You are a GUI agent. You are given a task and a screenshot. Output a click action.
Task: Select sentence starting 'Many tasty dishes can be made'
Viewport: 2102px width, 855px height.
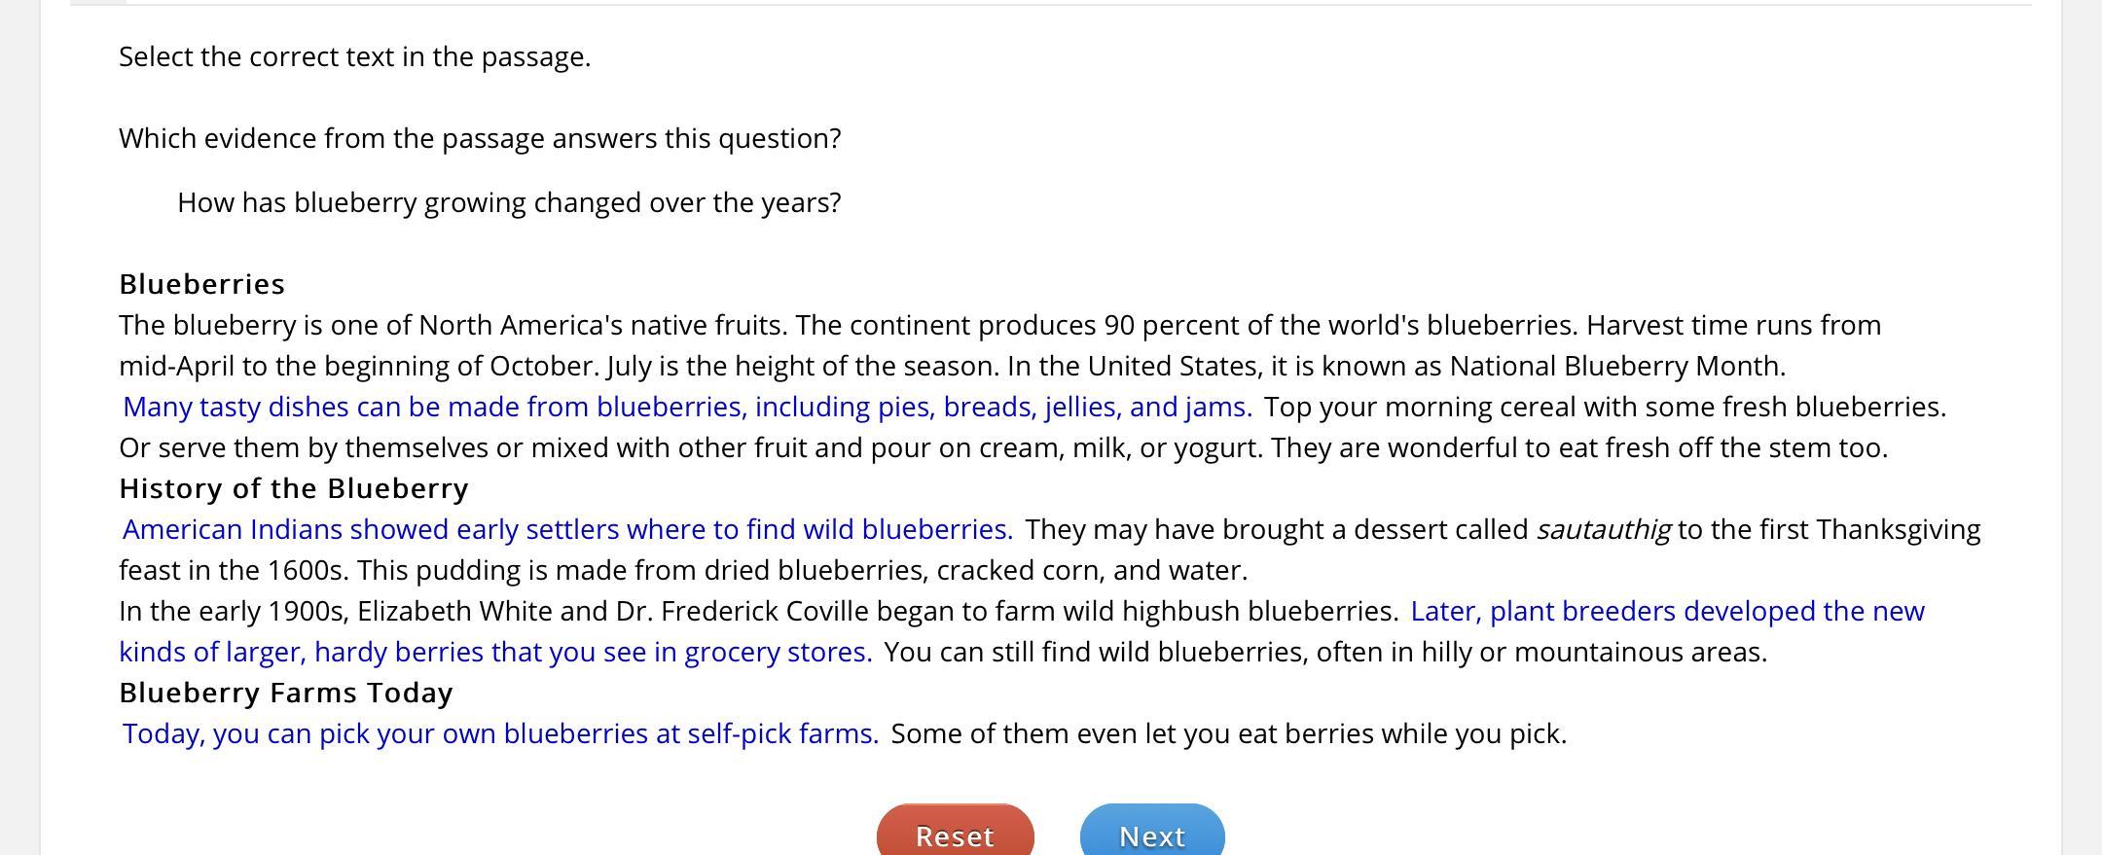[687, 407]
